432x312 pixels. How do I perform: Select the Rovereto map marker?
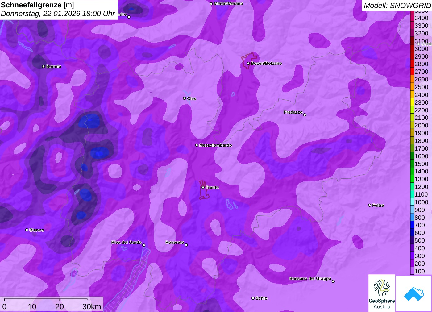click(x=186, y=245)
